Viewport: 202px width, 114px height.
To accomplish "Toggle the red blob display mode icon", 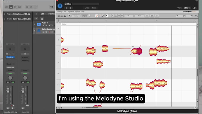I will coord(97,16).
